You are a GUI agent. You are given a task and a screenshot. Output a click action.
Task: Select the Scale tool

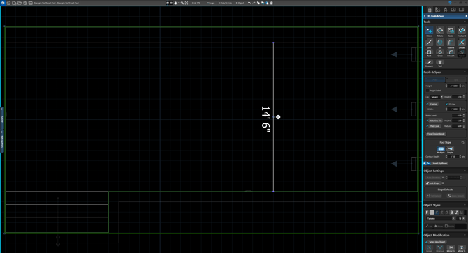pyautogui.click(x=451, y=31)
